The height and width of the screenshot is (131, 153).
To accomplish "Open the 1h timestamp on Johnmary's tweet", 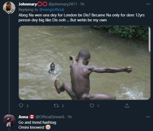I will click(82, 4).
